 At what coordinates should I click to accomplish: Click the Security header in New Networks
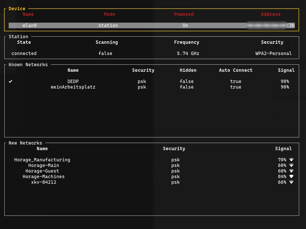point(174,149)
